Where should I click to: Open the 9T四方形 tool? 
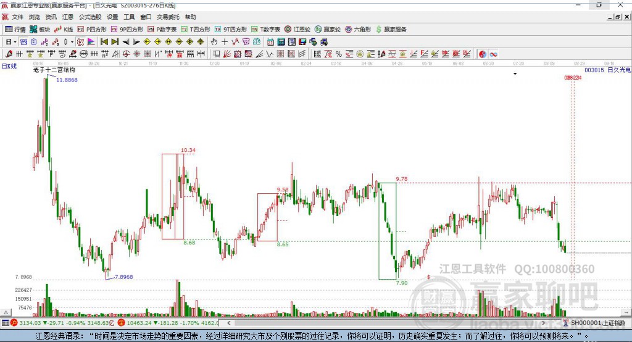[231, 30]
